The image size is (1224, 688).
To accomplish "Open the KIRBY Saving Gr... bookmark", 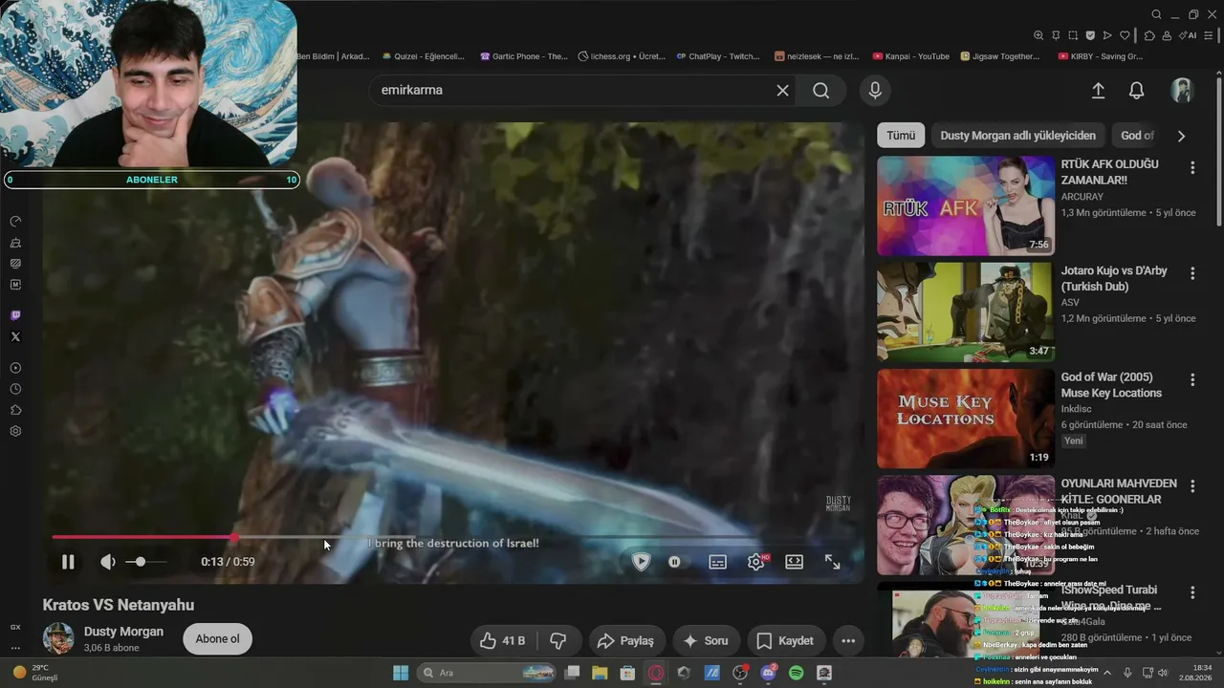I will (1101, 56).
